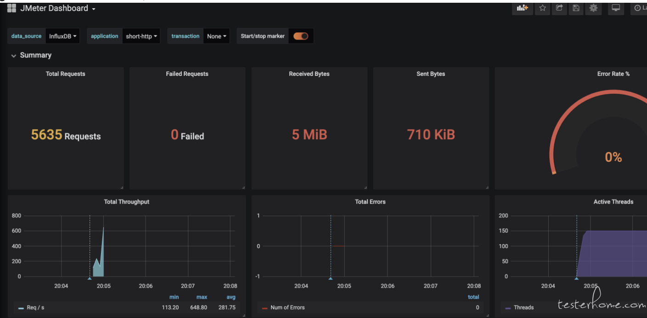This screenshot has height=318, width=647.
Task: Click the 710 KiB value
Action: (x=431, y=135)
